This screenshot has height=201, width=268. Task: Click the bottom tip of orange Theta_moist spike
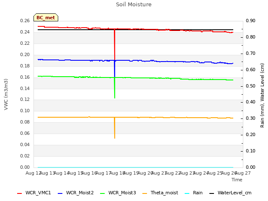pos(115,138)
